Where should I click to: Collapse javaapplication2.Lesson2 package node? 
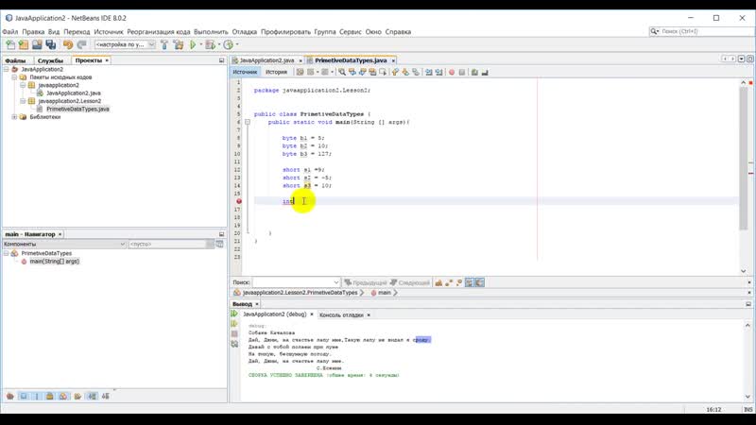pos(23,101)
